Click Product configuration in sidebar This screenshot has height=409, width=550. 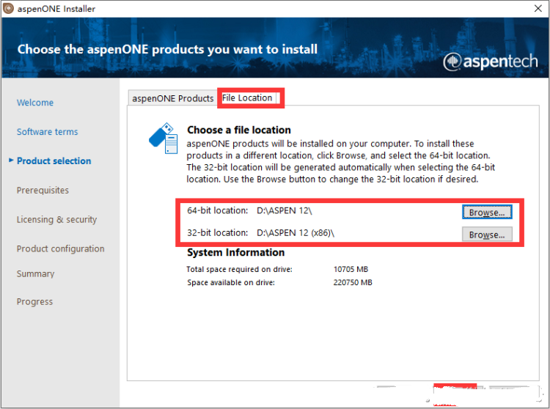point(61,248)
